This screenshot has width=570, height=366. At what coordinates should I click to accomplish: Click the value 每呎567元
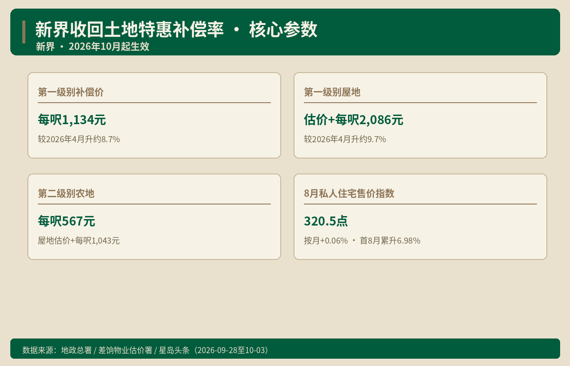click(x=67, y=221)
